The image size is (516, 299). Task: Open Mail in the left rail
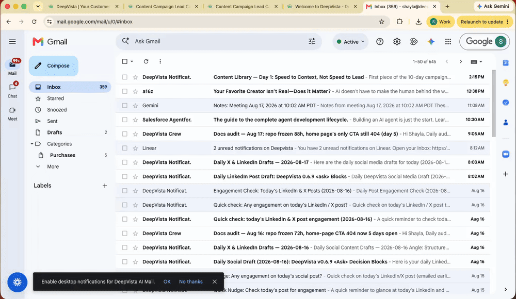point(12,67)
